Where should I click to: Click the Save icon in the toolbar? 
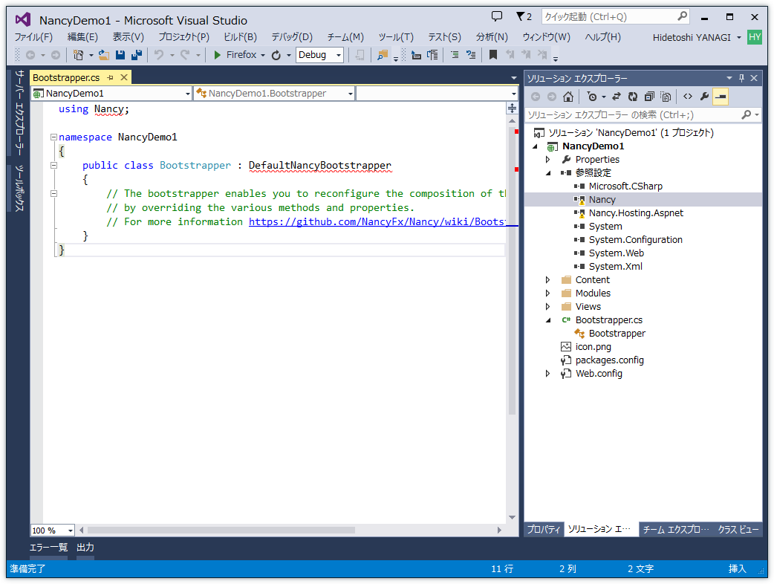[120, 54]
